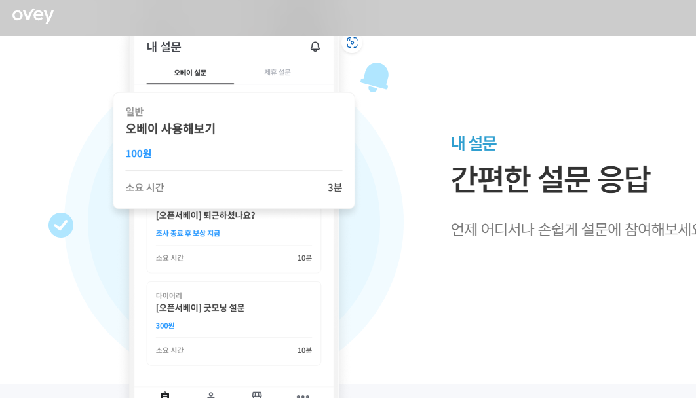
Task: Click the blue 내 설문 section label
Action: 474,143
